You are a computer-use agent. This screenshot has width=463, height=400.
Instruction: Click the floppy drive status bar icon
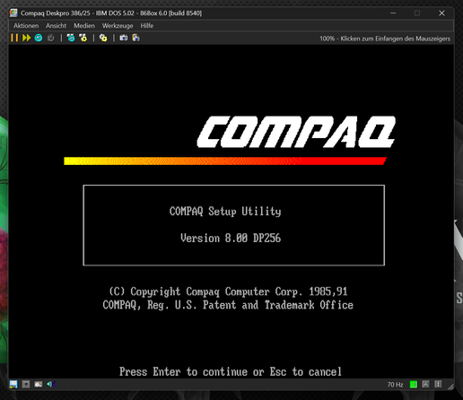(x=13, y=384)
